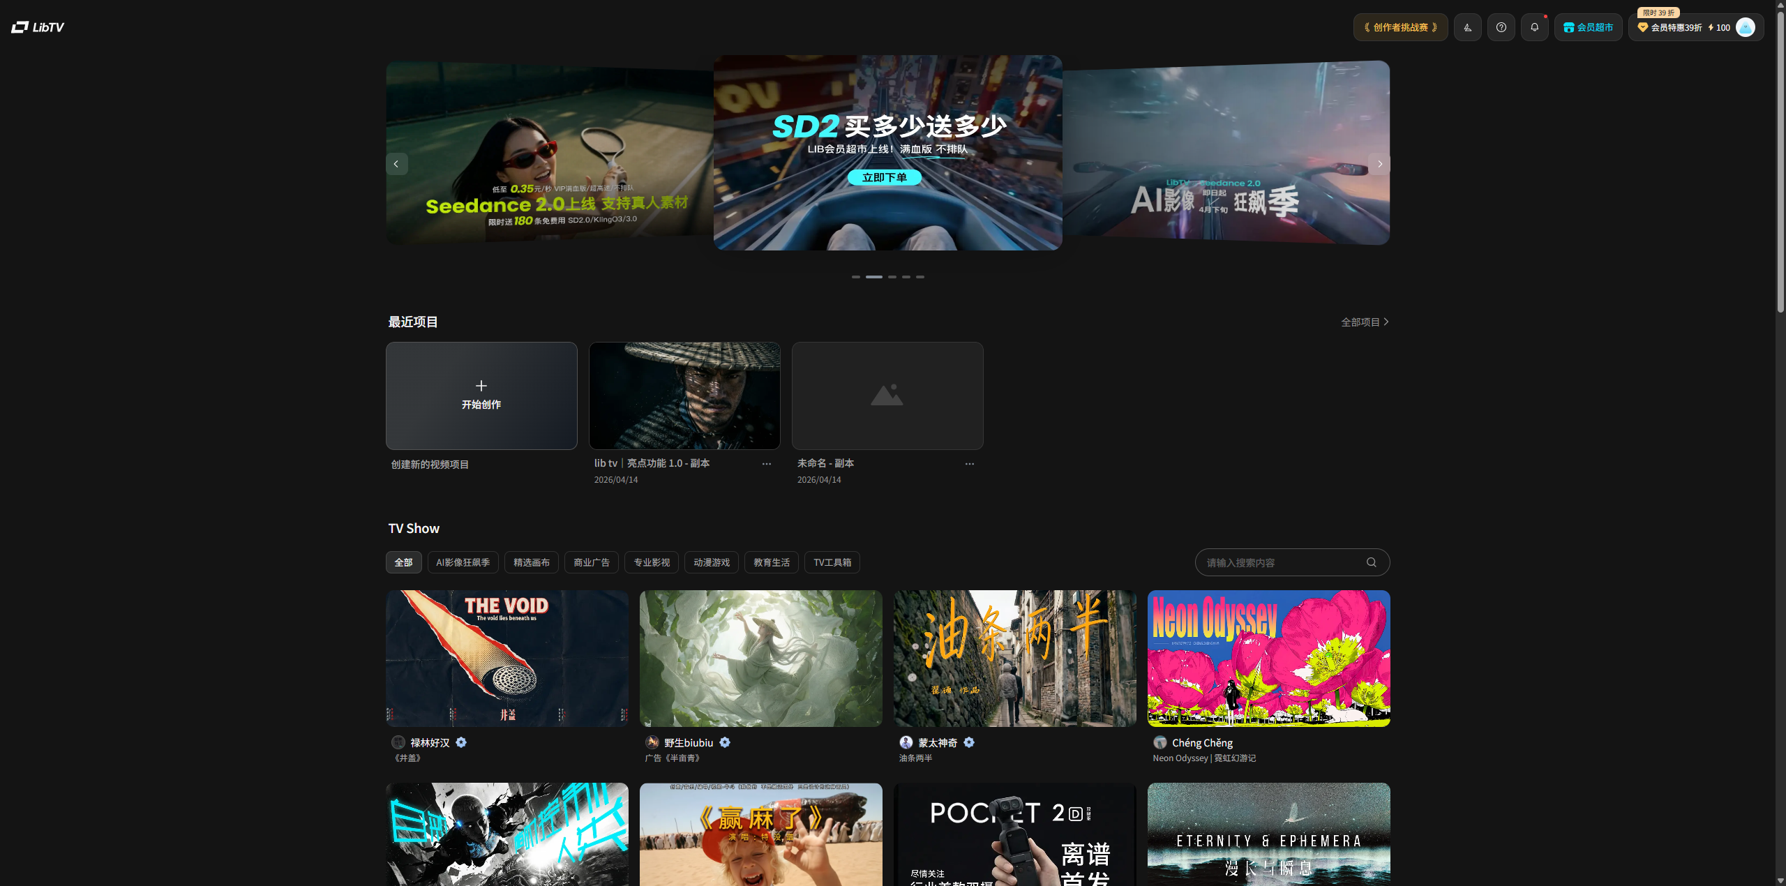Click the 开始创作 plus card

pos(481,396)
